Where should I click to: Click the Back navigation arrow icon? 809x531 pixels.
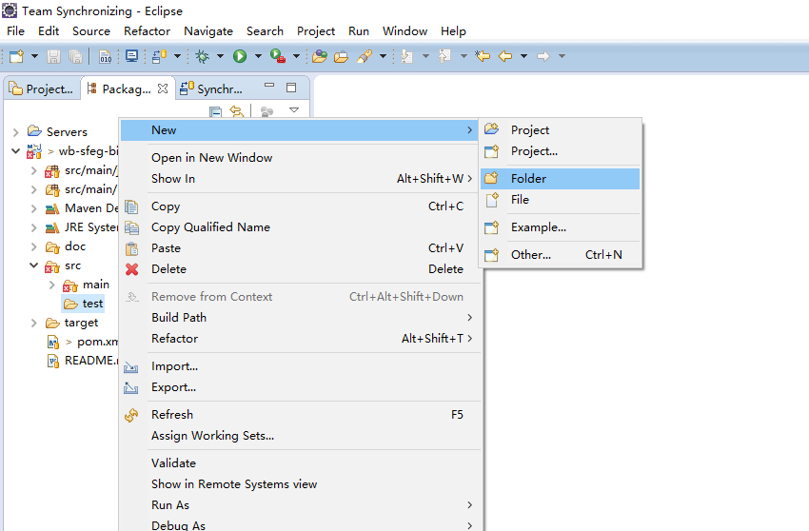click(x=505, y=56)
